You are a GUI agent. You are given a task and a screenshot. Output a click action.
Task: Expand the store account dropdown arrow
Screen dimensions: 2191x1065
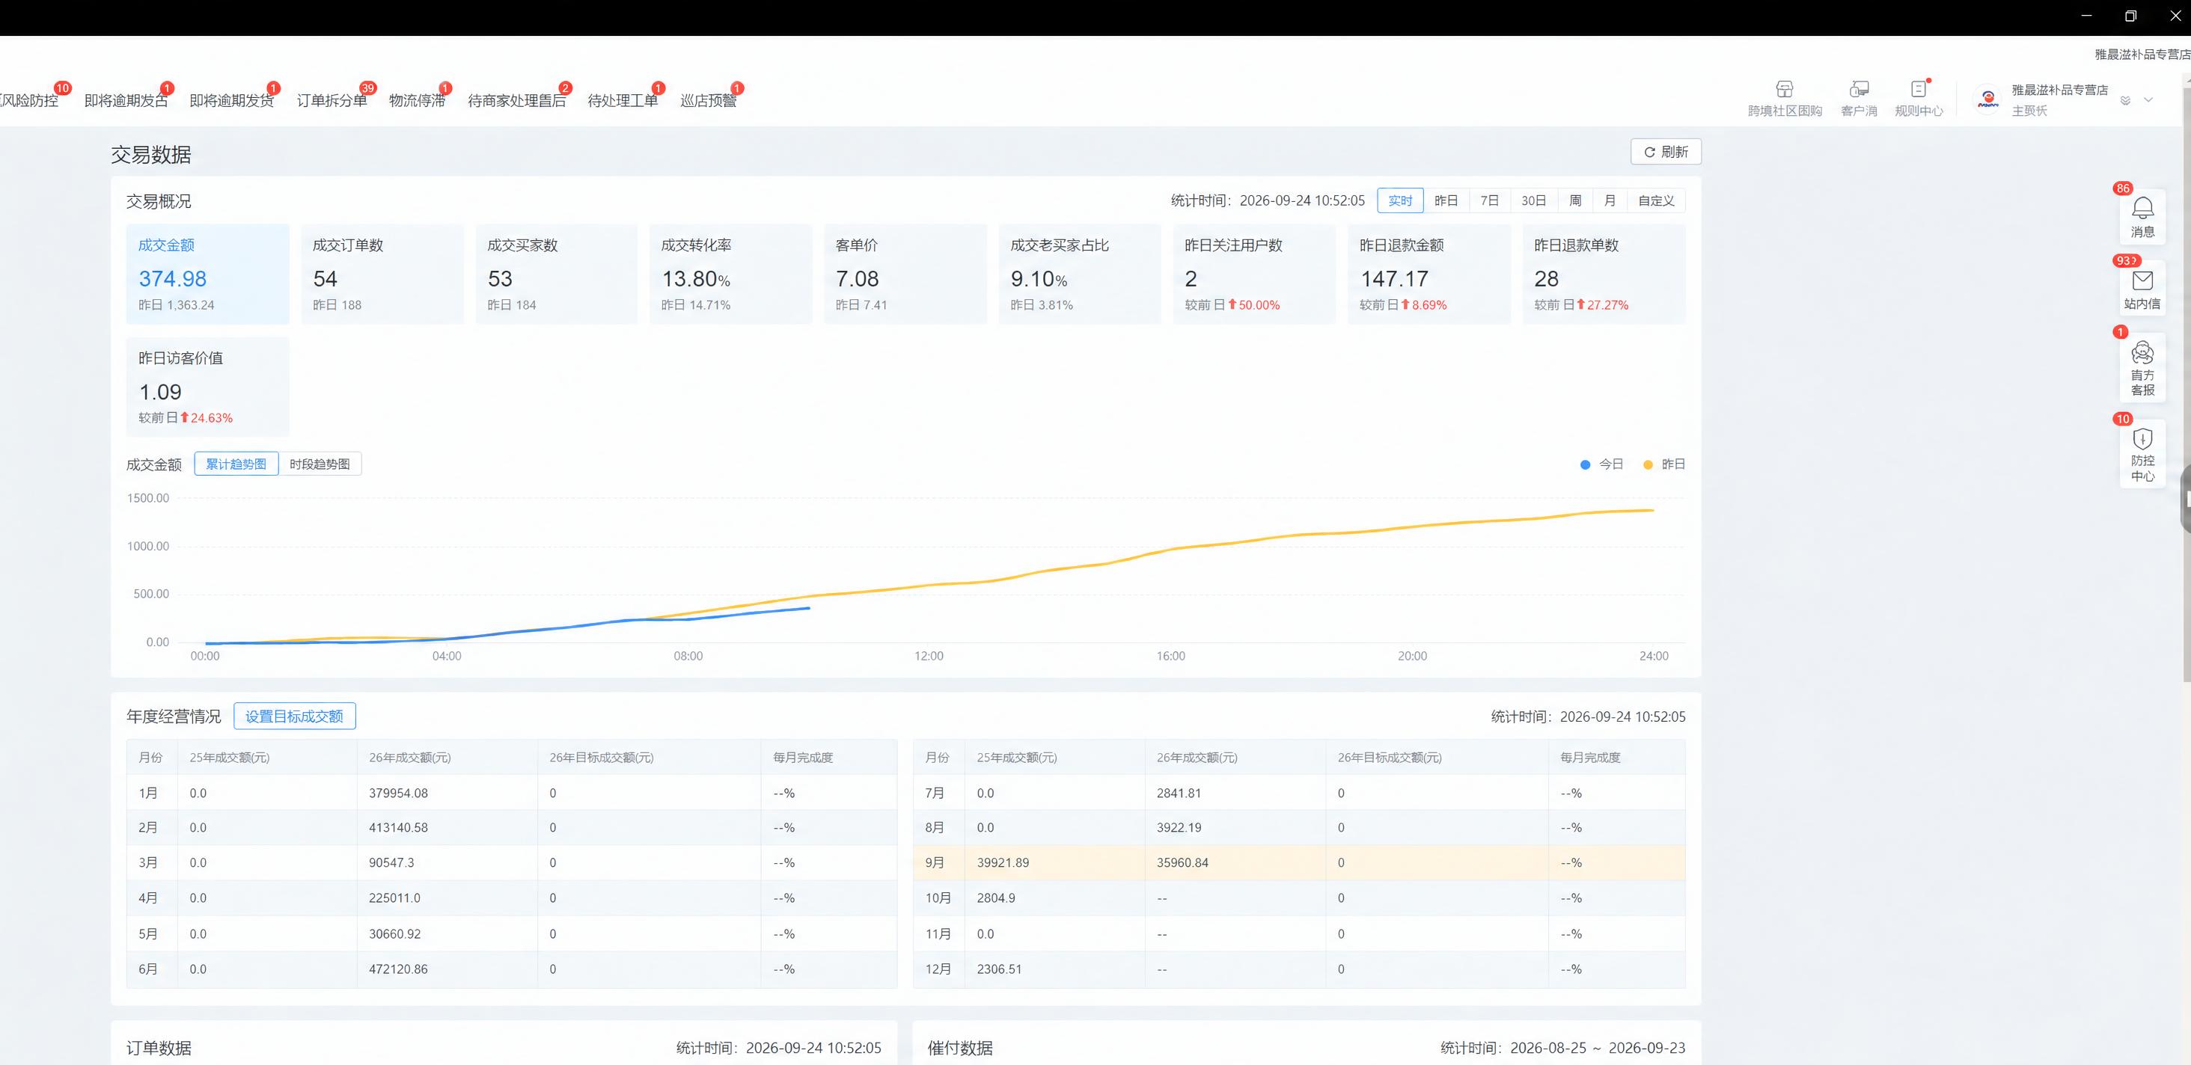pos(2148,100)
